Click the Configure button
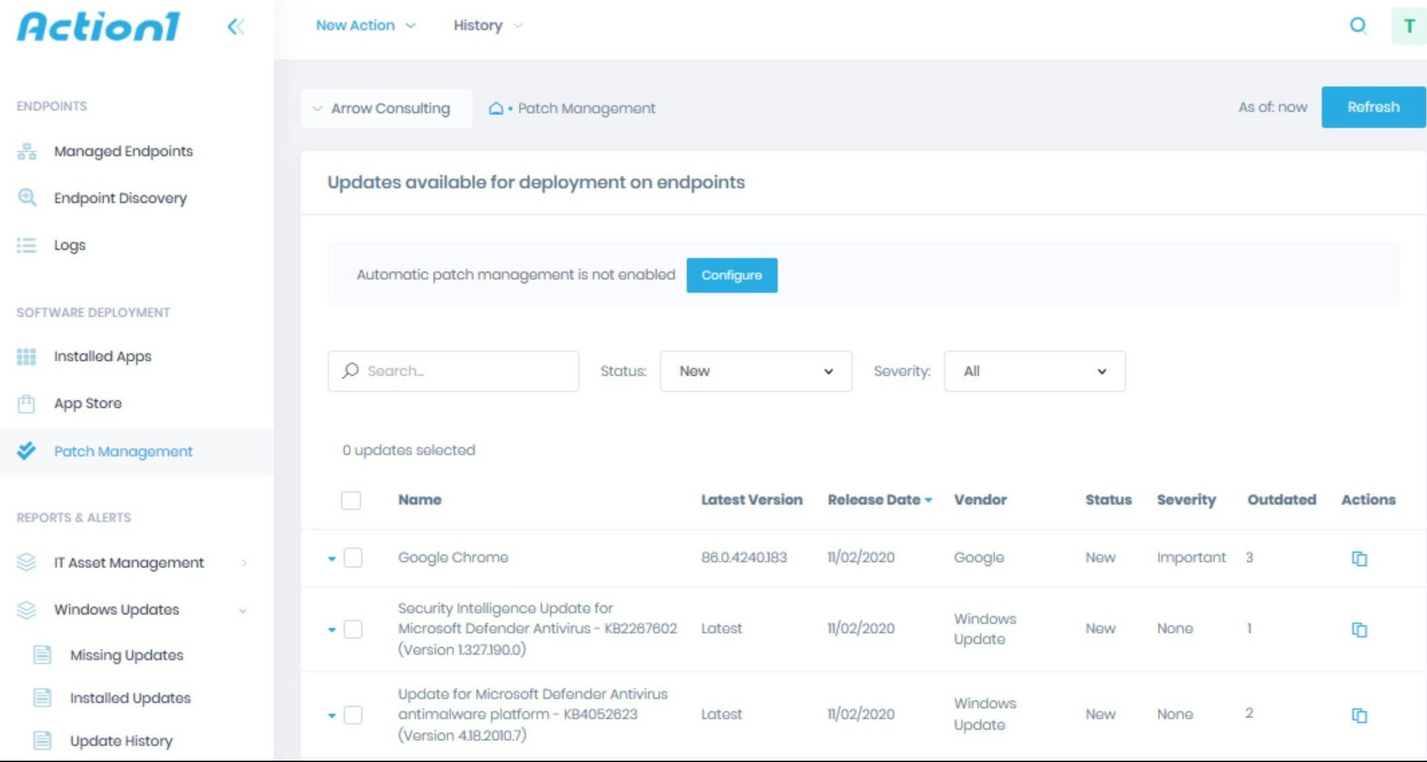Screen dimensions: 1427x762 pos(731,275)
